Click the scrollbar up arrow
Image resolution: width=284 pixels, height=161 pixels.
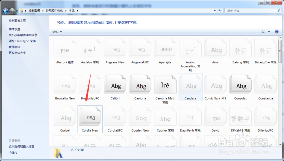click(x=280, y=38)
